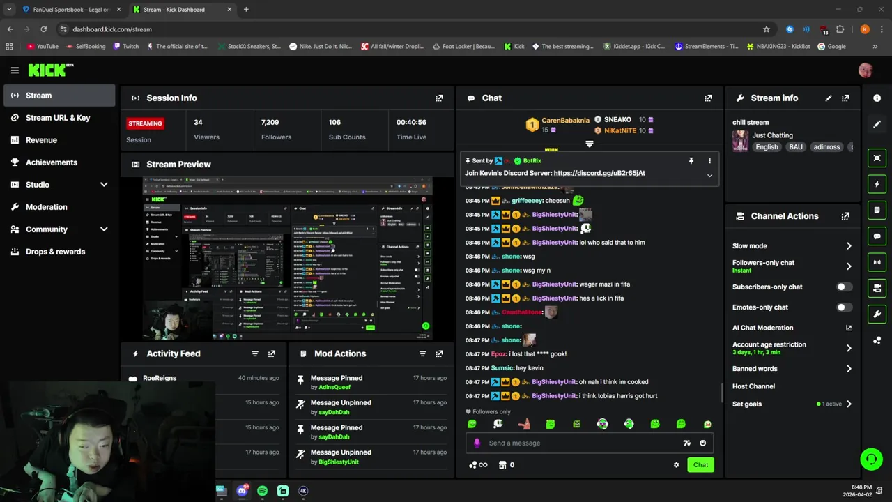Go to Stream URL & Key

tap(59, 118)
